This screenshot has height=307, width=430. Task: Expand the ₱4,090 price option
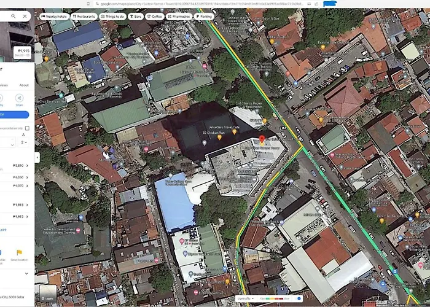click(27, 177)
